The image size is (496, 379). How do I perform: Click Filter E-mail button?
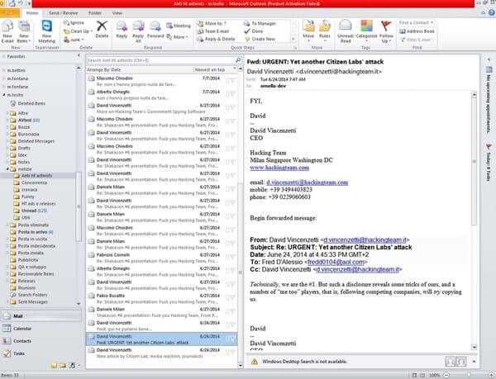(415, 40)
